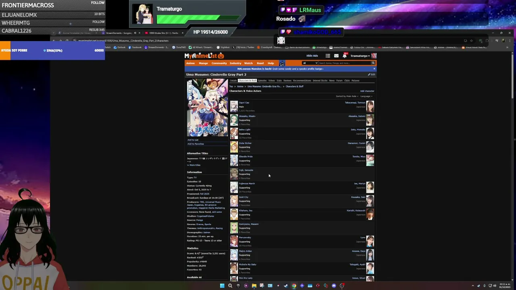Dismiss the MALoween Mansion banner

374,69
